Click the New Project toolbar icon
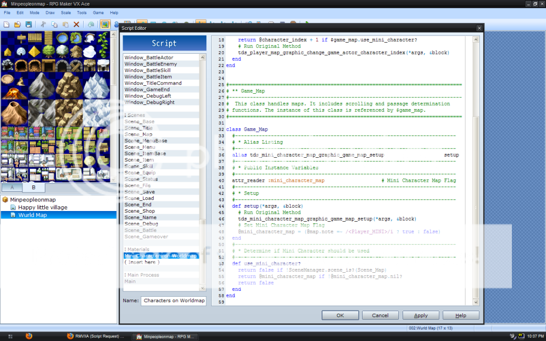This screenshot has height=341, width=546. (6, 25)
